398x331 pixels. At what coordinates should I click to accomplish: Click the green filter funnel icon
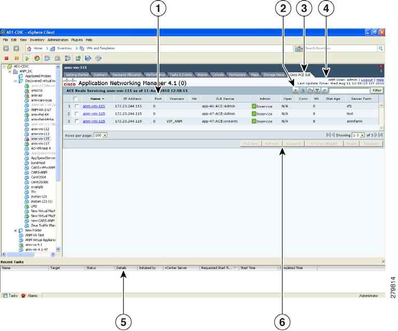[317, 90]
